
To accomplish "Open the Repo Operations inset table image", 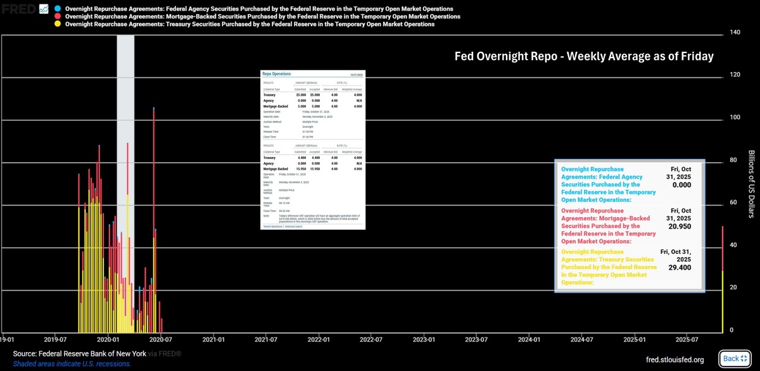I will pyautogui.click(x=313, y=150).
